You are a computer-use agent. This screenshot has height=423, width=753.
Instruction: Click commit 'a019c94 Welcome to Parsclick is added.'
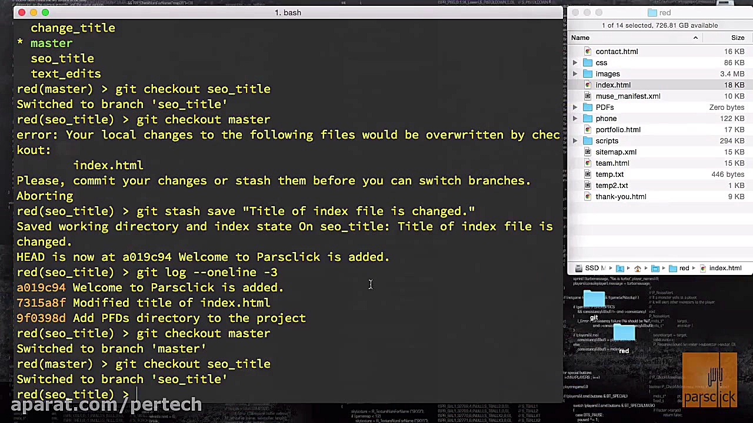click(x=150, y=288)
